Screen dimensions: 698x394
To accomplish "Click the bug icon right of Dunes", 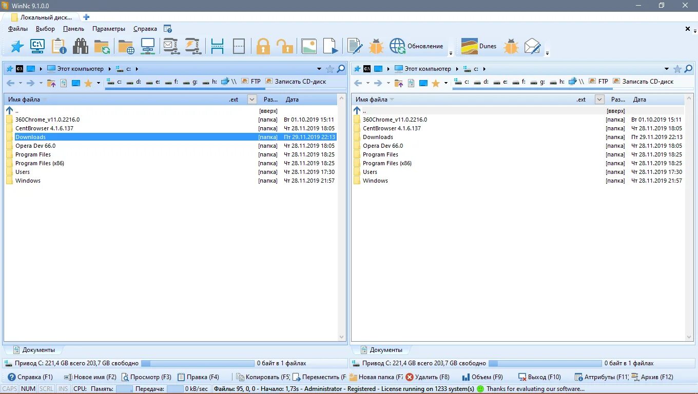I will click(511, 46).
